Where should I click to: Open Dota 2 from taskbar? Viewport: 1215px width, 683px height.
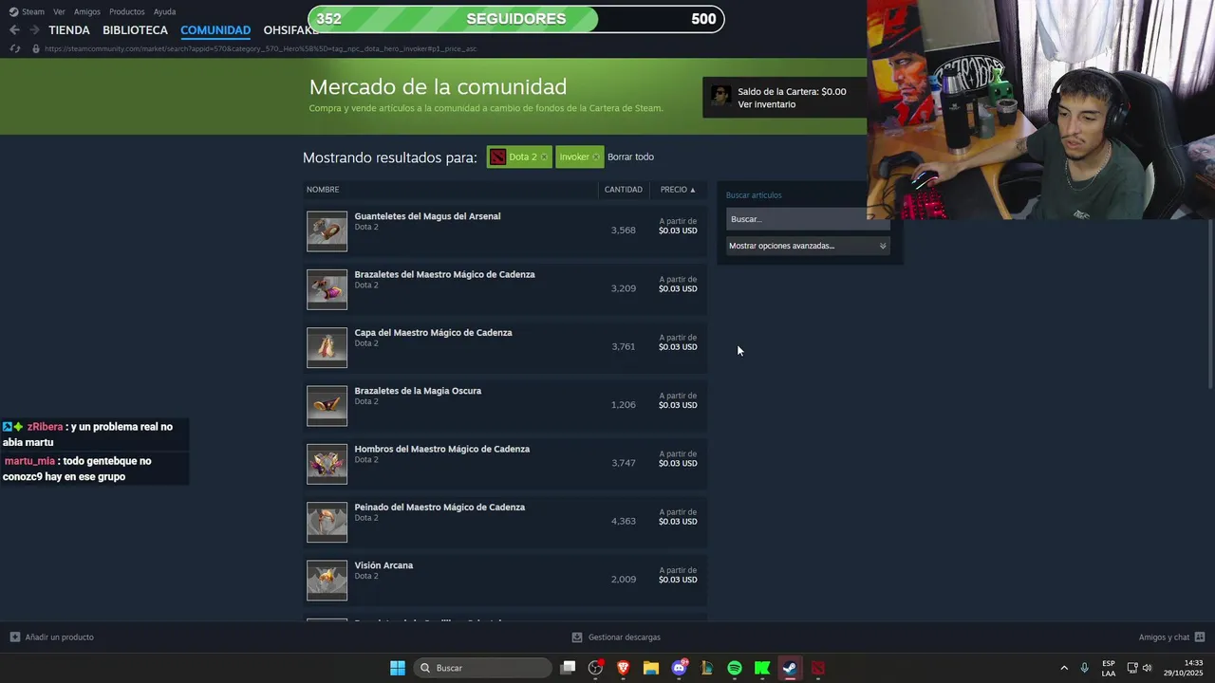click(x=818, y=668)
